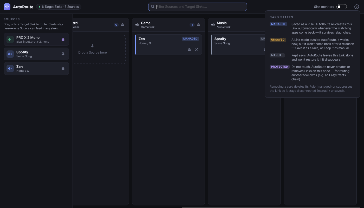Click the 6 Target Sinks · 3 Sources status pill
The width and height of the screenshot is (364, 208).
point(59,7)
